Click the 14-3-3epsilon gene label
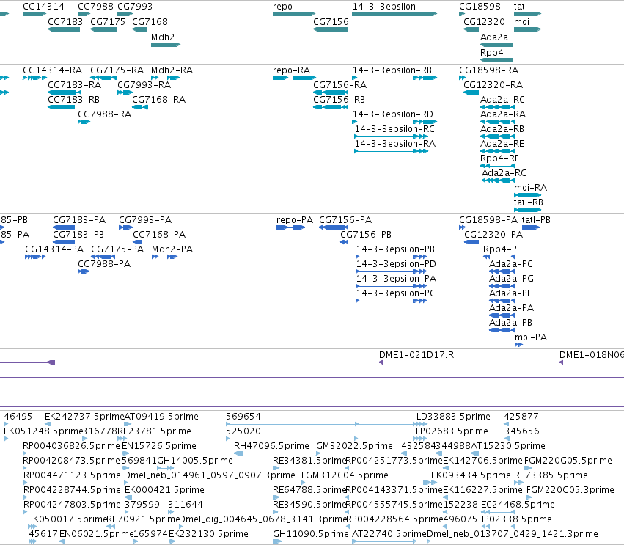This screenshot has width=624, height=545. pyautogui.click(x=384, y=7)
